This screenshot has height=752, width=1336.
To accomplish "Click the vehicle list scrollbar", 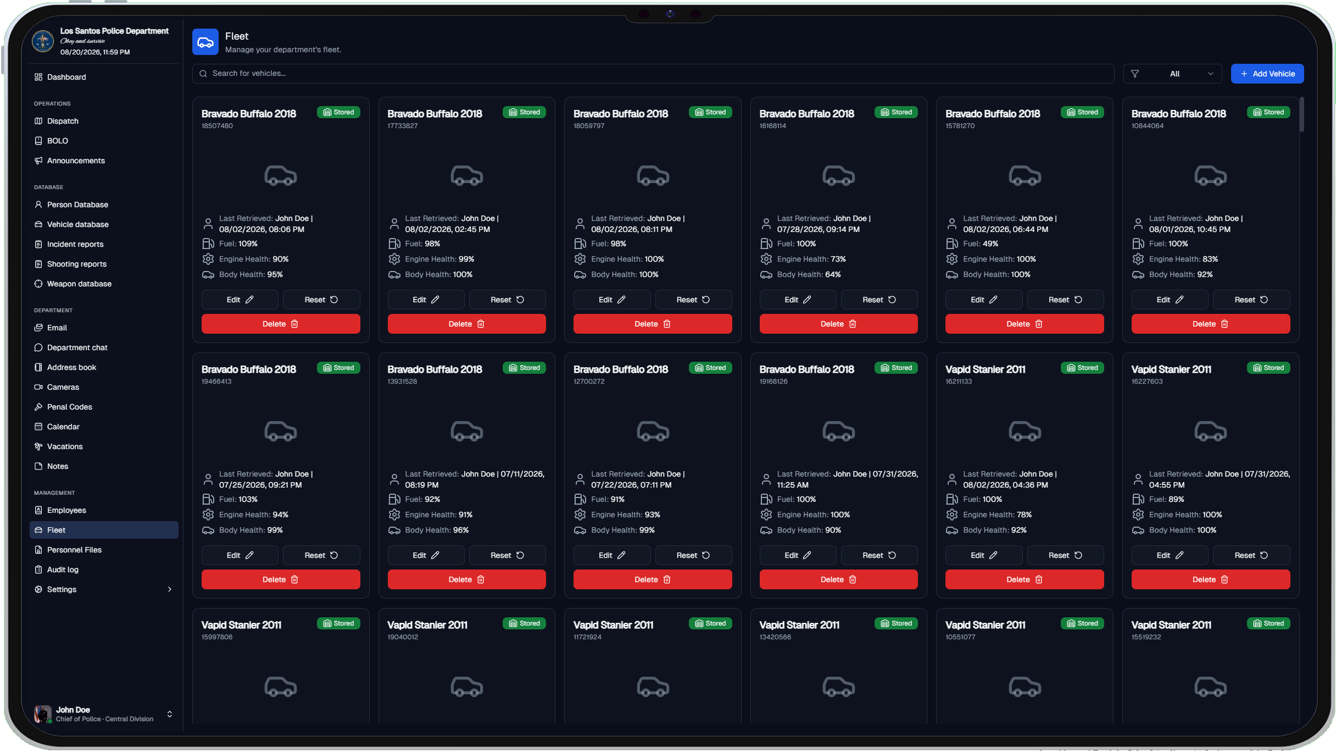I will tap(1302, 114).
